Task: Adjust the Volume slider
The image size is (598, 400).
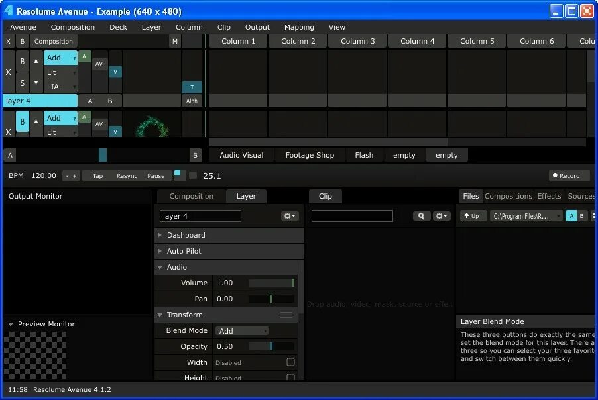Action: [x=271, y=283]
